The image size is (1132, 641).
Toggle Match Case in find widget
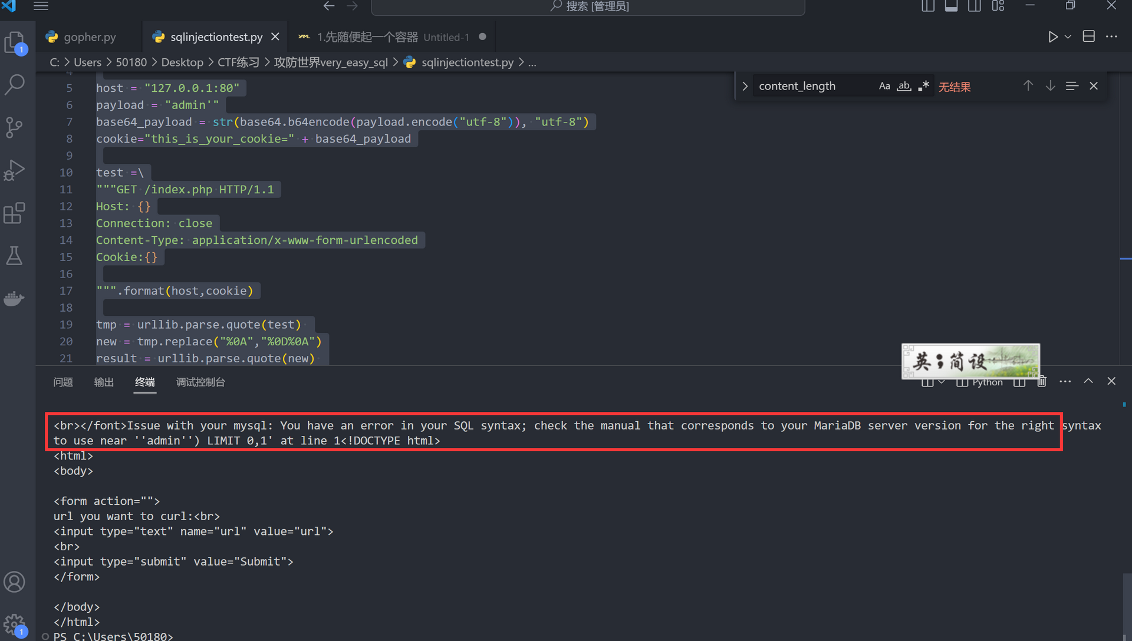(884, 86)
